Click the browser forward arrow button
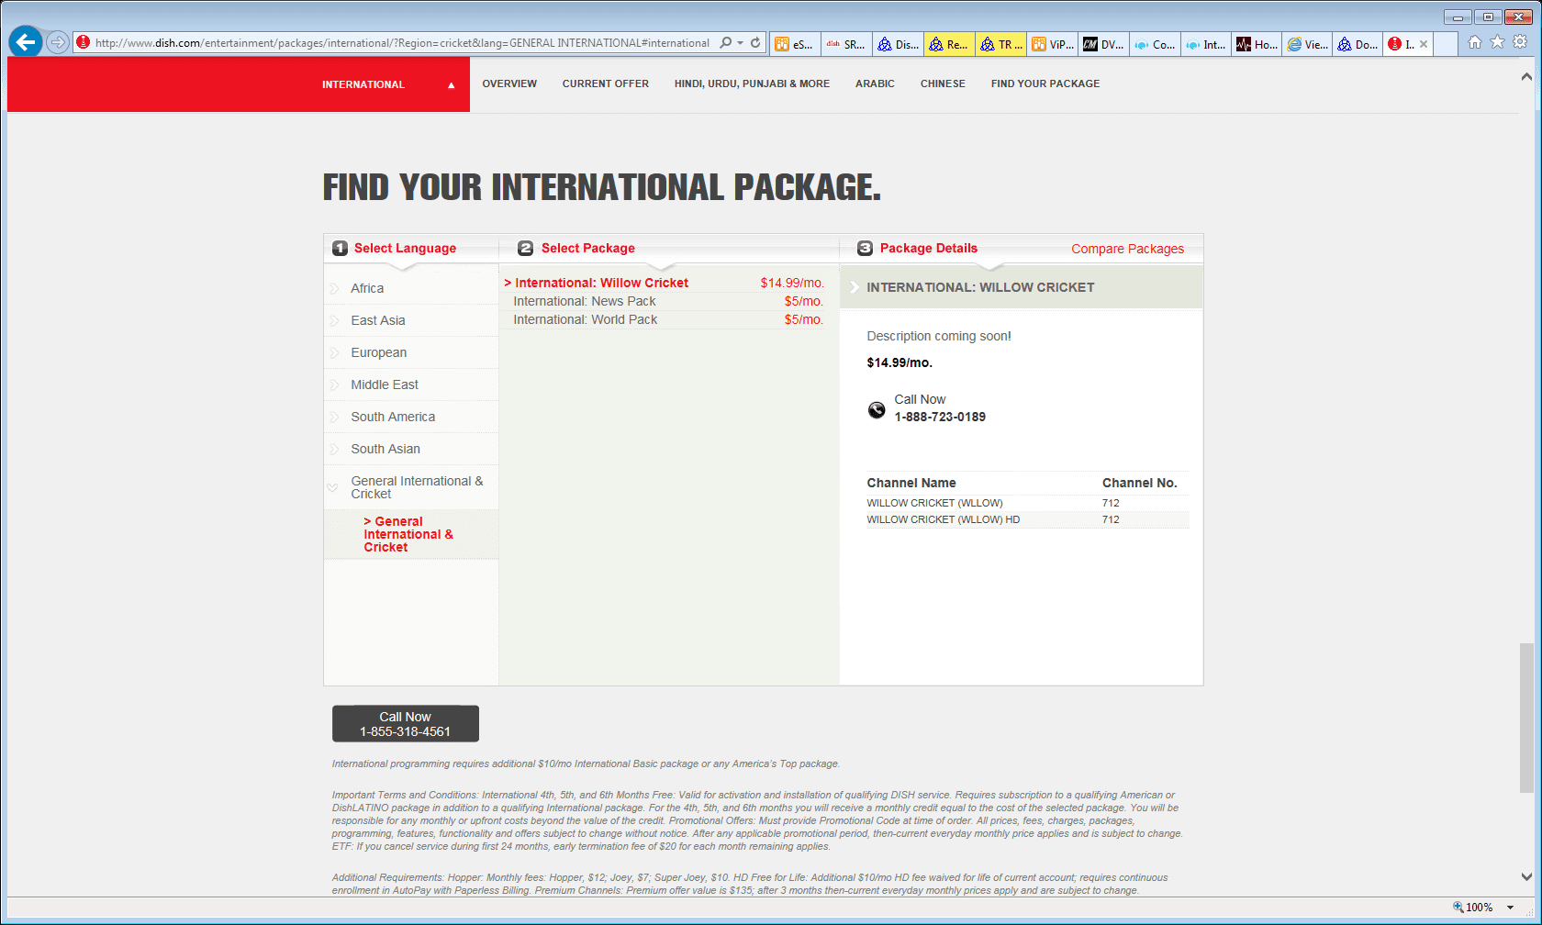This screenshot has height=925, width=1542. point(58,42)
